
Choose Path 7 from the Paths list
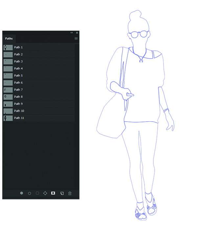click(x=18, y=90)
